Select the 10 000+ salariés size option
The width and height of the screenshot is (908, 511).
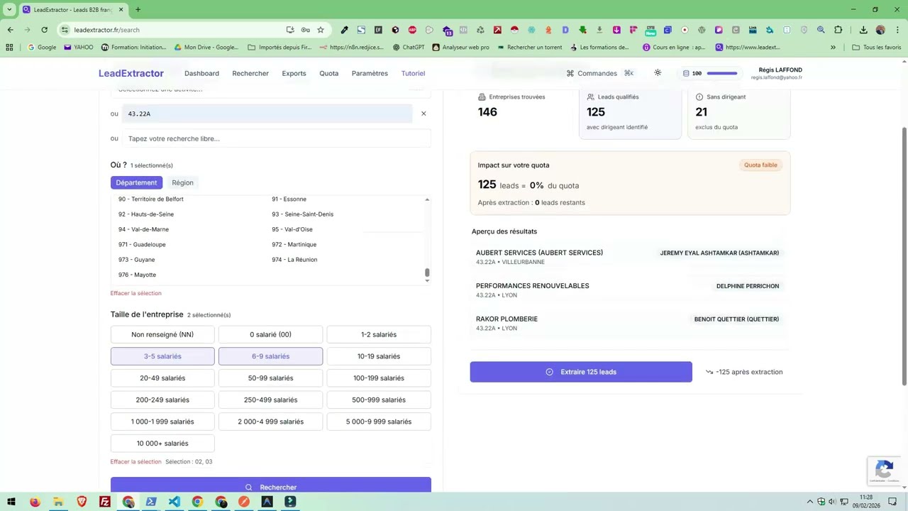point(162,444)
